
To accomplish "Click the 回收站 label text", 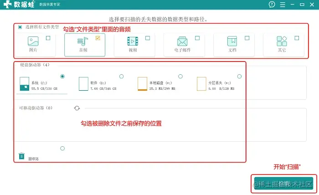I will coord(33,159).
